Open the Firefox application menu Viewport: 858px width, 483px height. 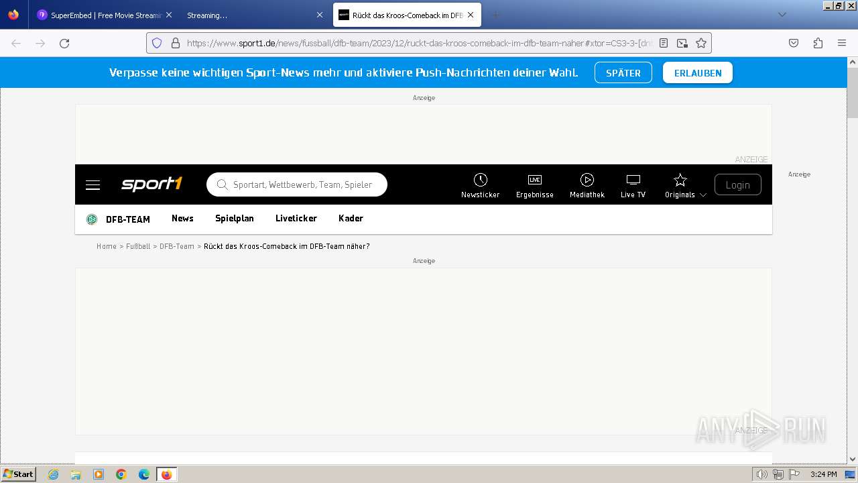(x=842, y=43)
